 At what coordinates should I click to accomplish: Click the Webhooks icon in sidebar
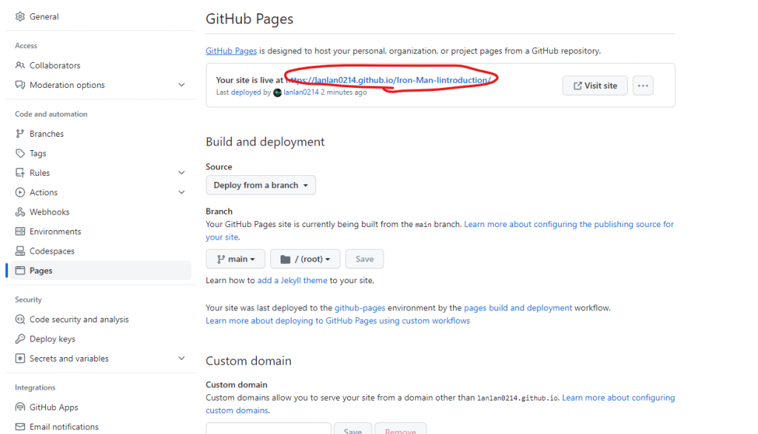pyautogui.click(x=20, y=212)
